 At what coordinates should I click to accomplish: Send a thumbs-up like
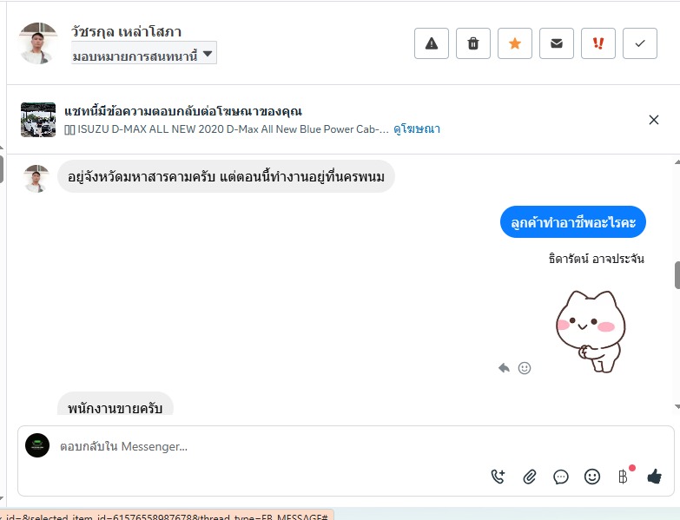pos(654,477)
